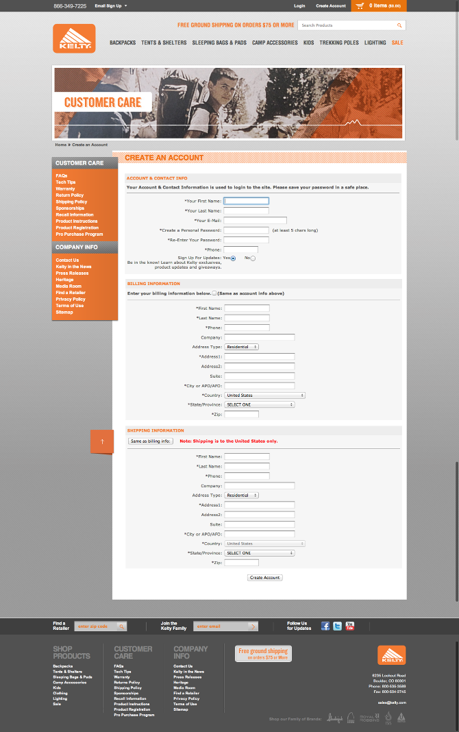
Task: Open shipping Address Type dropdown
Action: pos(242,496)
